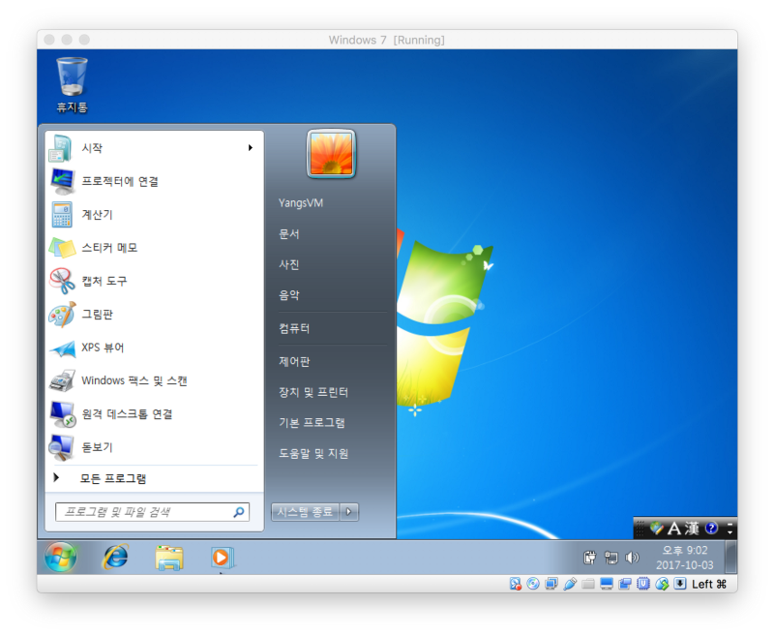Image resolution: width=774 pixels, height=636 pixels.
Task: Click the language bar help icon
Action: tap(711, 529)
